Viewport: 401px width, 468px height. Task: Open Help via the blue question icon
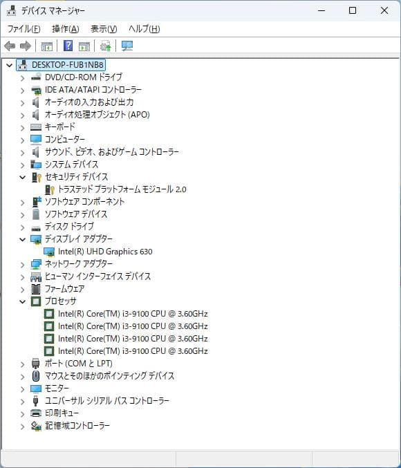pos(68,46)
